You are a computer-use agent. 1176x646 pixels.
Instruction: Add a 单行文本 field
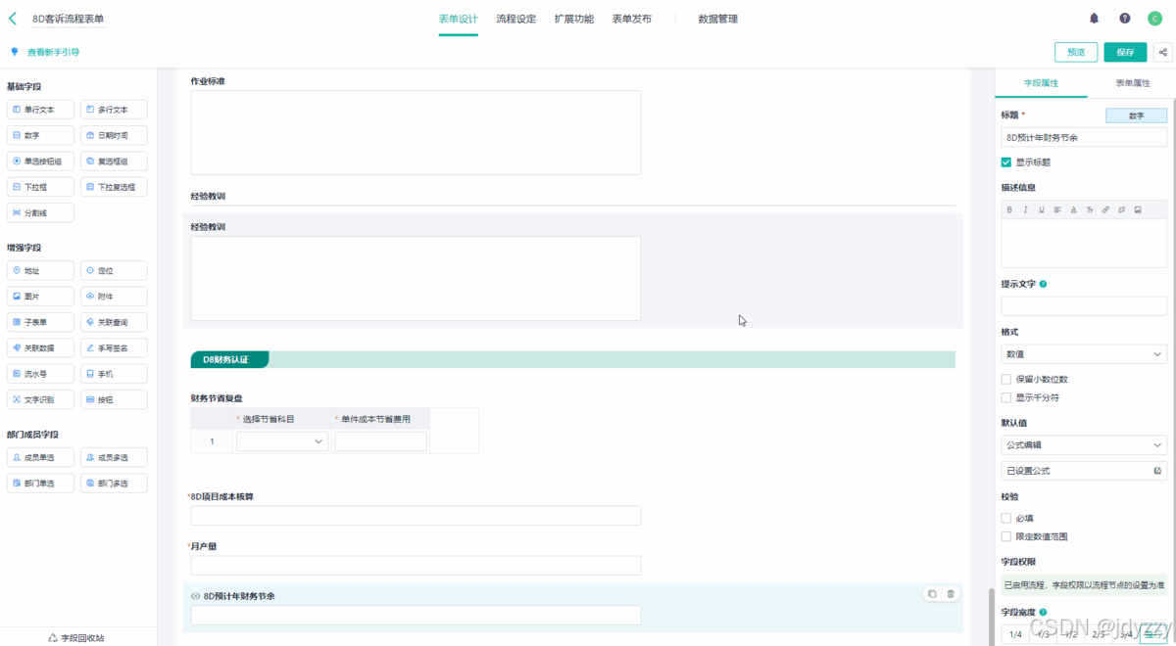pyautogui.click(x=40, y=110)
